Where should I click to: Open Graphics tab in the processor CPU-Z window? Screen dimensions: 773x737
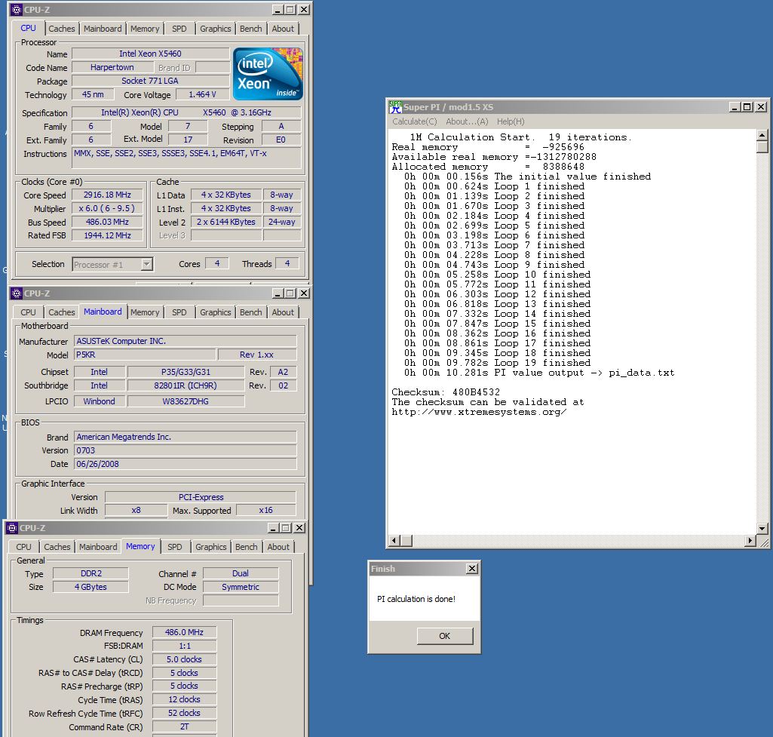click(216, 29)
